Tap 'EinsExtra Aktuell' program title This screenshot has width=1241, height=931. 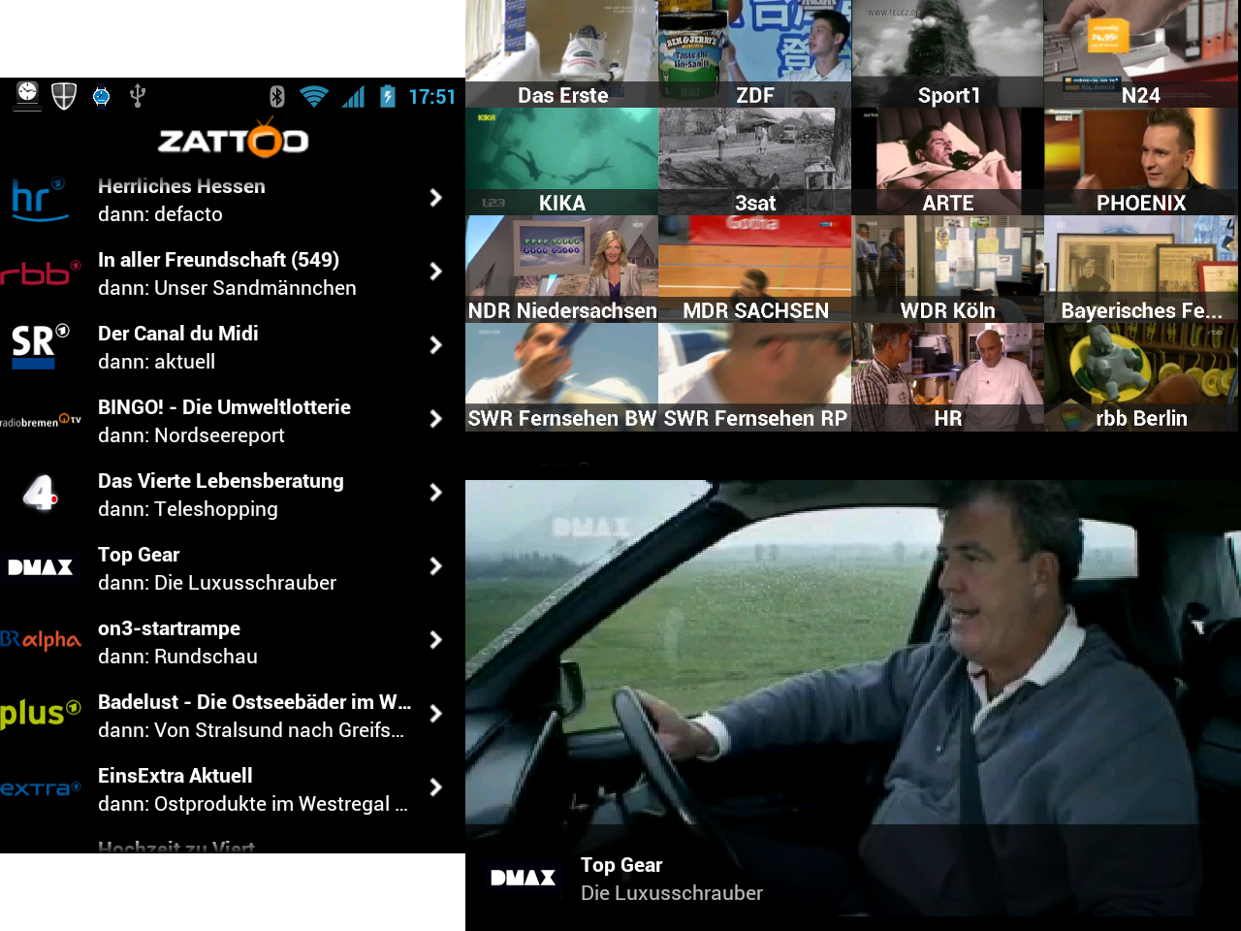pyautogui.click(x=175, y=776)
